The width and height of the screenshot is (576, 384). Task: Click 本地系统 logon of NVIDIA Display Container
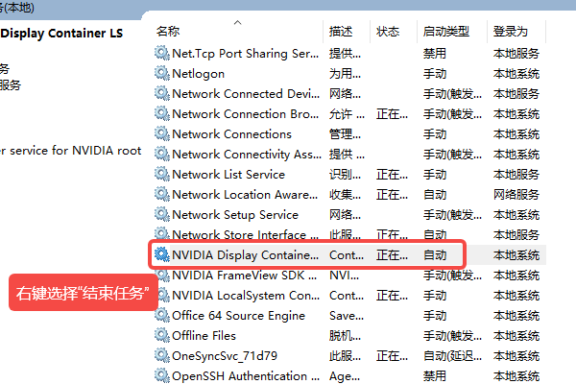[516, 255]
